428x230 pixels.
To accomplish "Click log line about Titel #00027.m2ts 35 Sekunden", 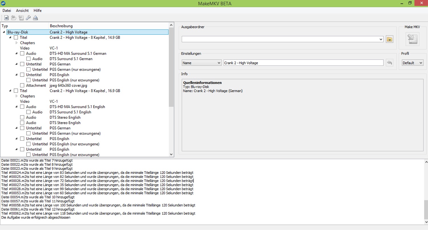I will (x=97, y=185).
